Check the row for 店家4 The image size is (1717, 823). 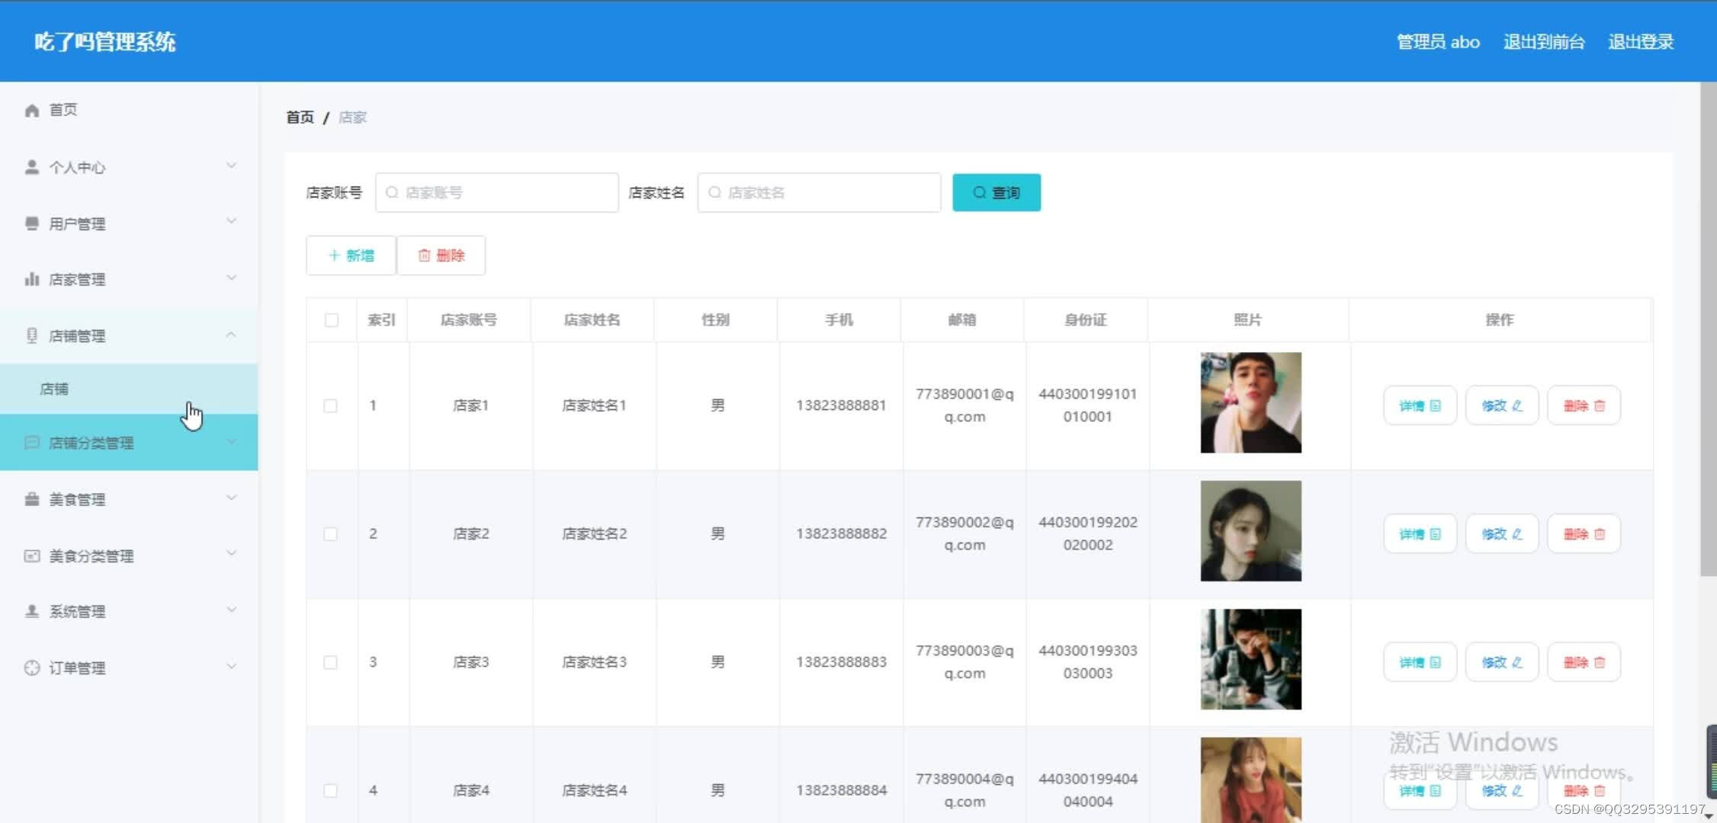(330, 790)
